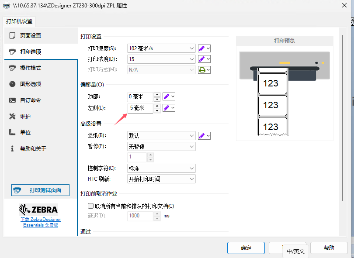Expand arrow beside 退纸 pen button

coord(208,136)
